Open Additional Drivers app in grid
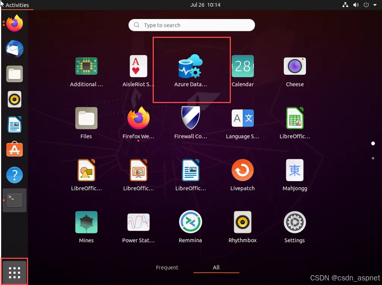The height and width of the screenshot is (285, 382). click(86, 71)
